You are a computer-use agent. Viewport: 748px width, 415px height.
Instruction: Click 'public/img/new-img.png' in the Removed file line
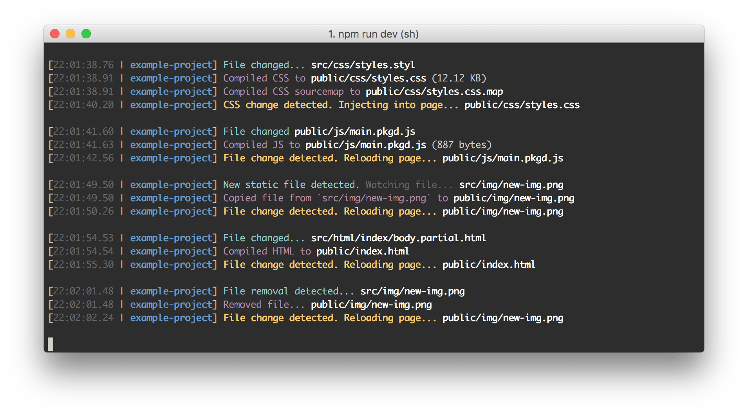tap(371, 305)
